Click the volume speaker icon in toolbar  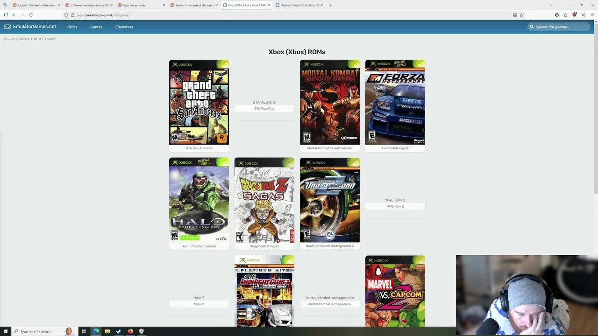tap(583, 15)
